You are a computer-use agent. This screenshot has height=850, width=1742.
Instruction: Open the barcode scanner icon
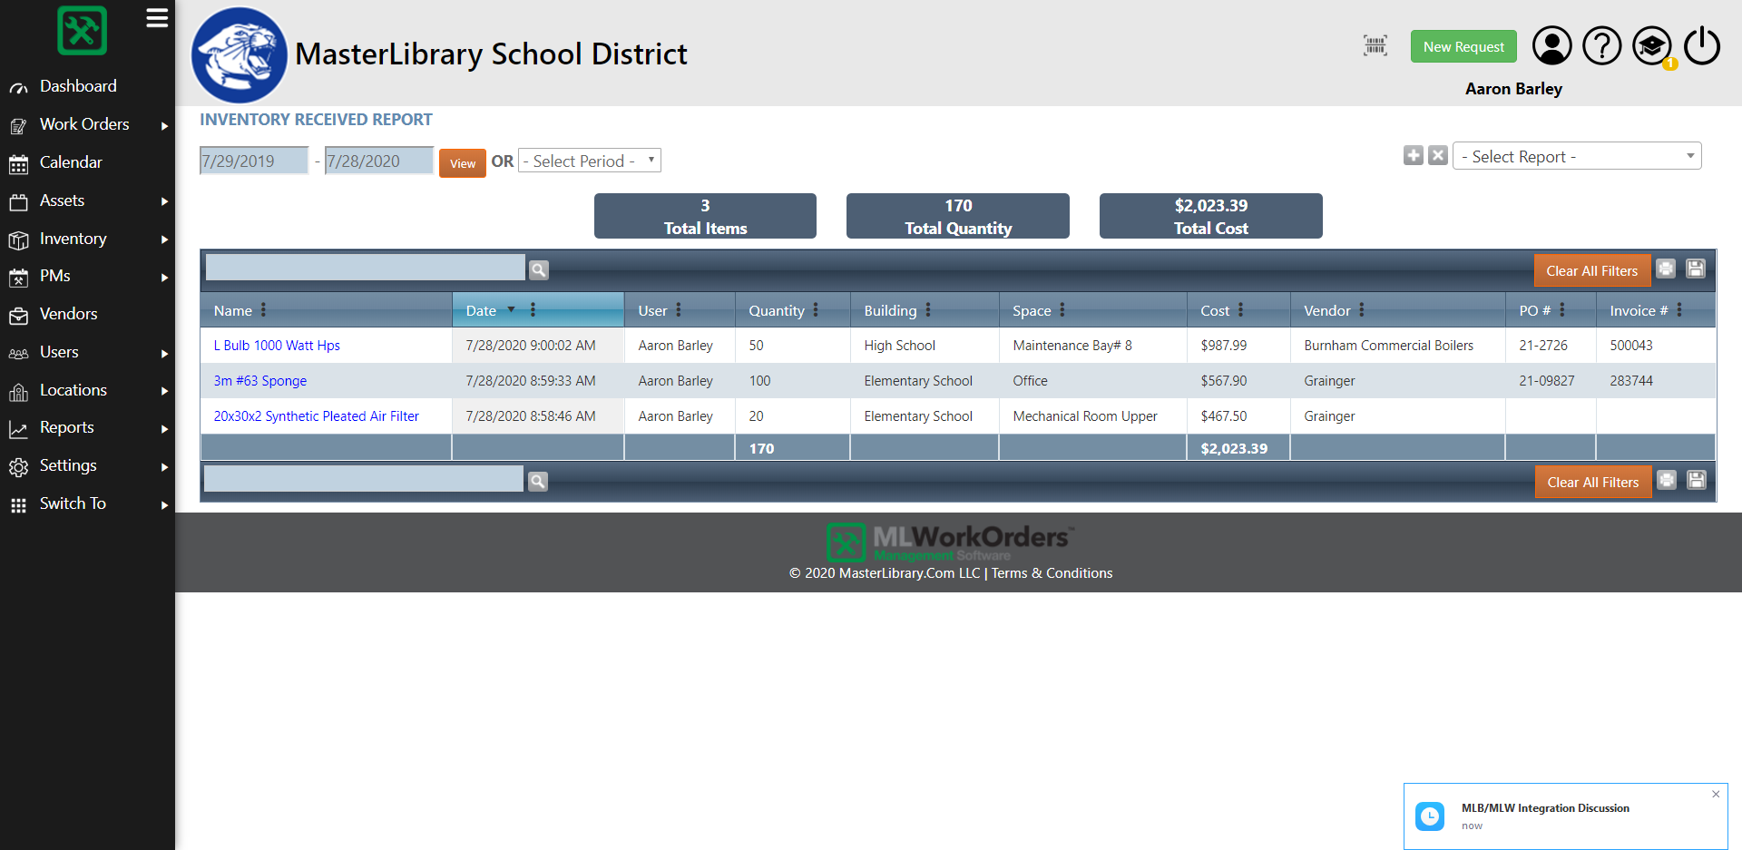1375,45
